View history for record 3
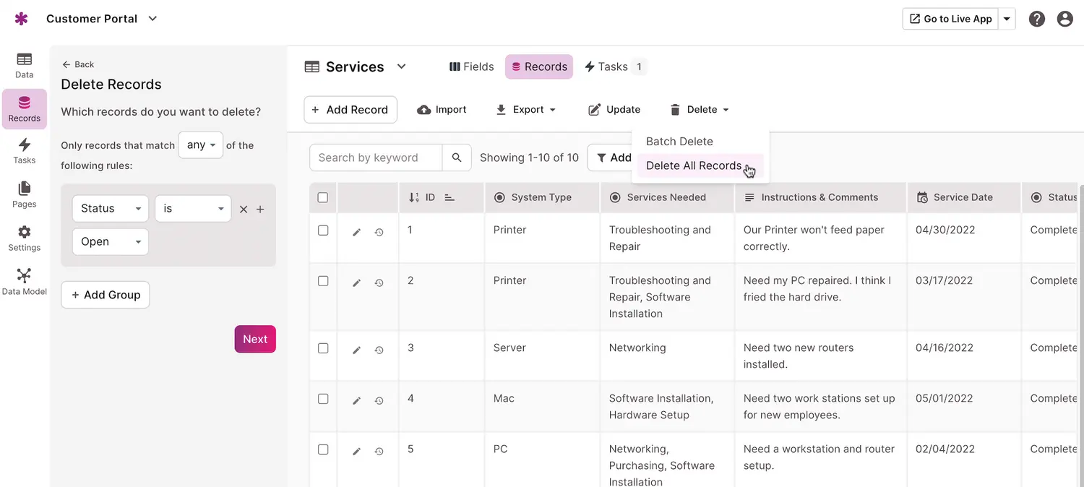The height and width of the screenshot is (487, 1084). (379, 350)
